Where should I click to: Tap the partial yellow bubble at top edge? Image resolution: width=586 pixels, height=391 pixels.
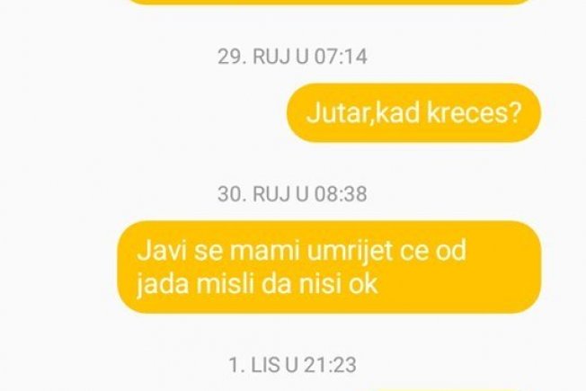coord(332,2)
